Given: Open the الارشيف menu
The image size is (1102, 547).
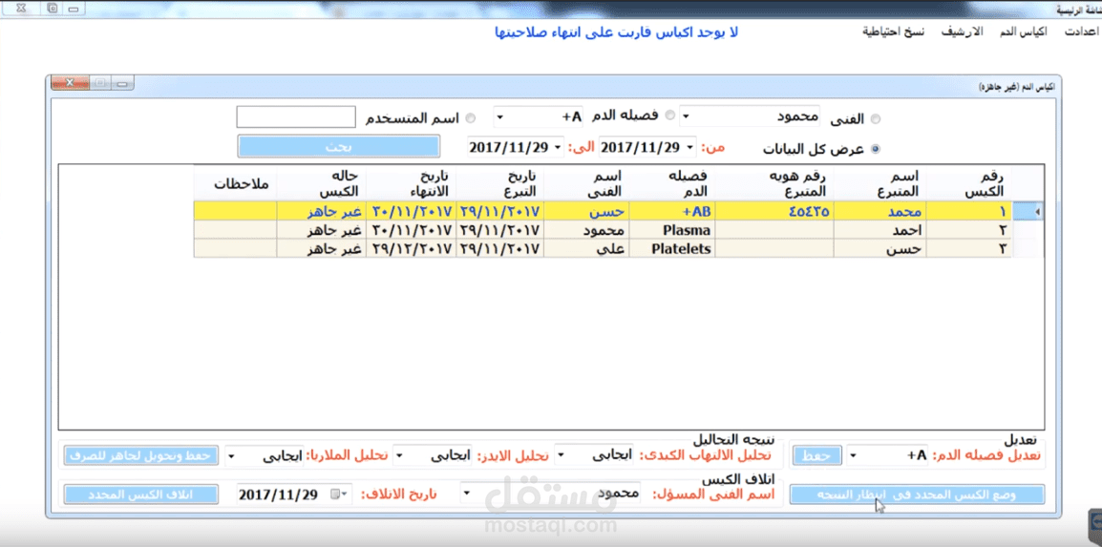Looking at the screenshot, I should coord(963,32).
